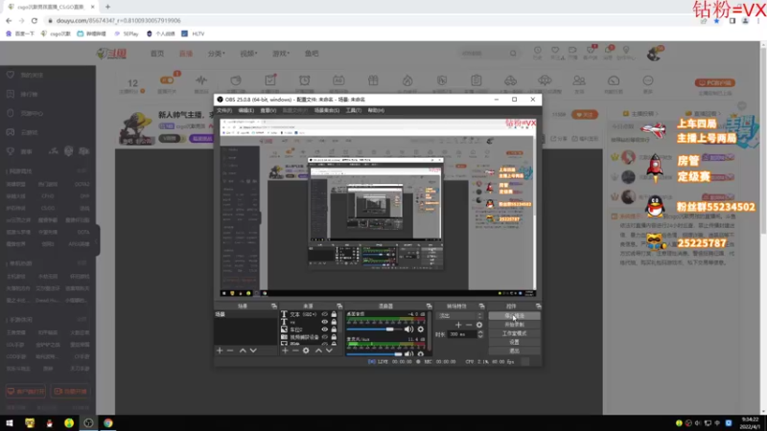Click the transition duration 300 ms field
The image size is (767, 431).
pos(462,334)
